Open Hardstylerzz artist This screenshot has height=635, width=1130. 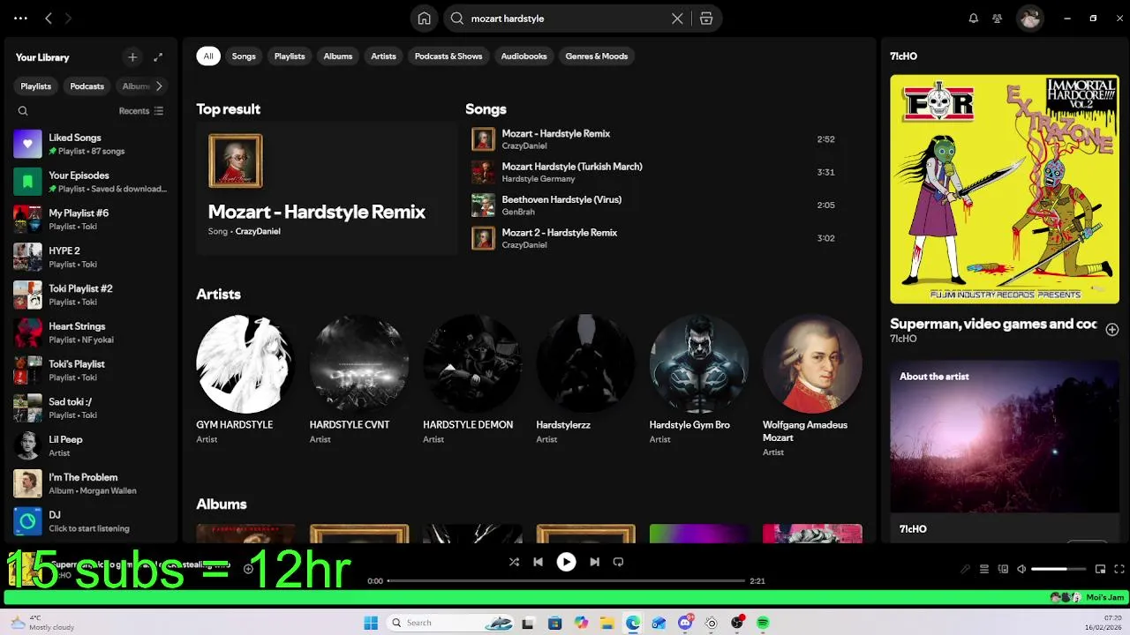coord(585,379)
